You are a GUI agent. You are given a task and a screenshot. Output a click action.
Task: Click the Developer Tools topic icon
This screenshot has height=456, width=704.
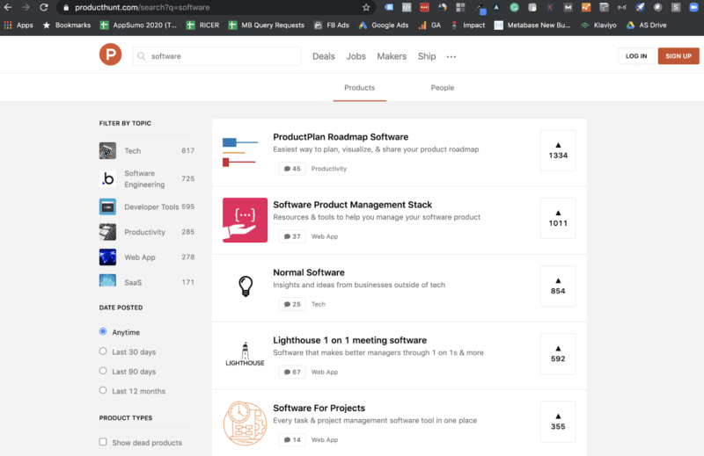[107, 206]
